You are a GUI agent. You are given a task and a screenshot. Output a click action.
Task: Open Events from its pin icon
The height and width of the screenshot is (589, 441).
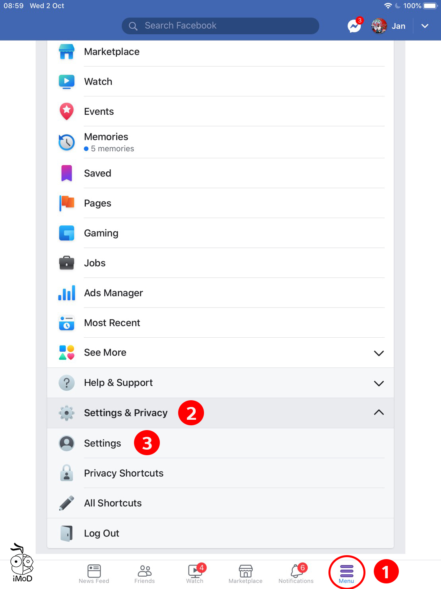point(66,112)
